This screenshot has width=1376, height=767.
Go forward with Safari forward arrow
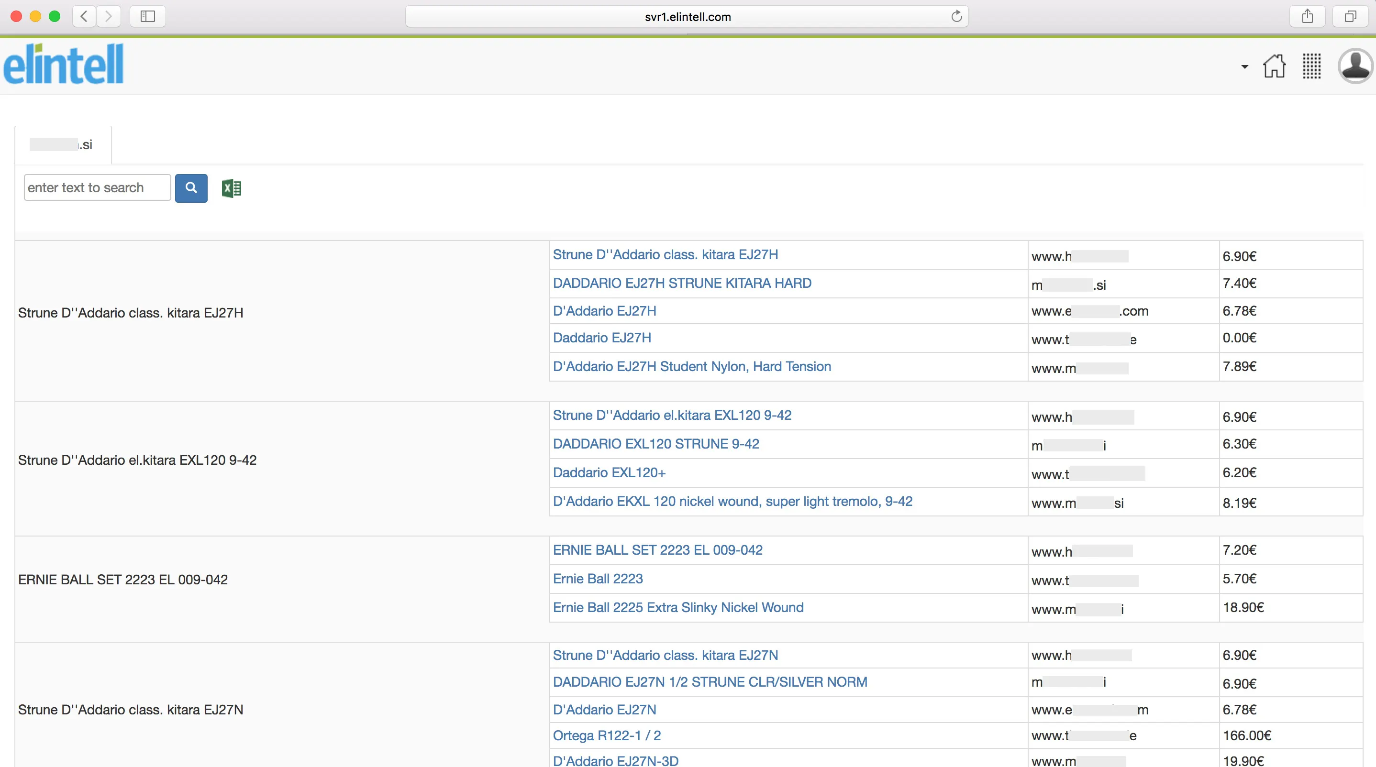[109, 17]
